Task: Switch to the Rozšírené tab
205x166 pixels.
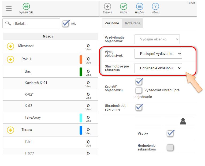Action: [x=132, y=23]
